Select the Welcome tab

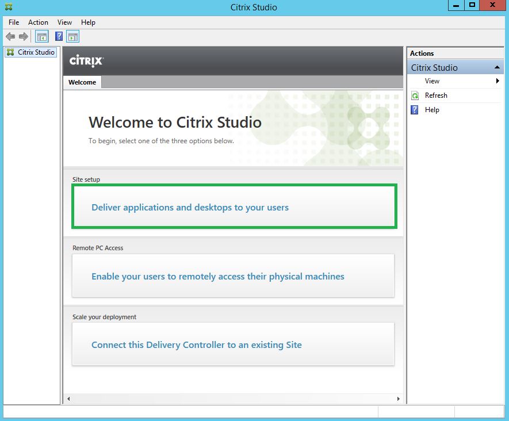click(x=82, y=82)
